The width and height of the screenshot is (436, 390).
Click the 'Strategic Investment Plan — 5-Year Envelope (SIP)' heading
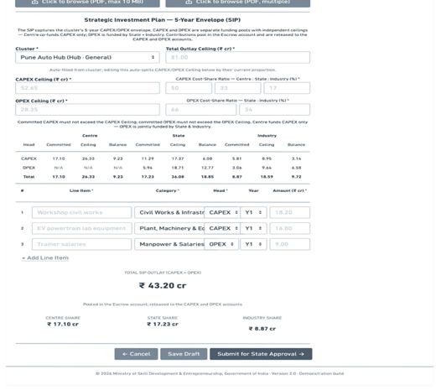click(163, 20)
